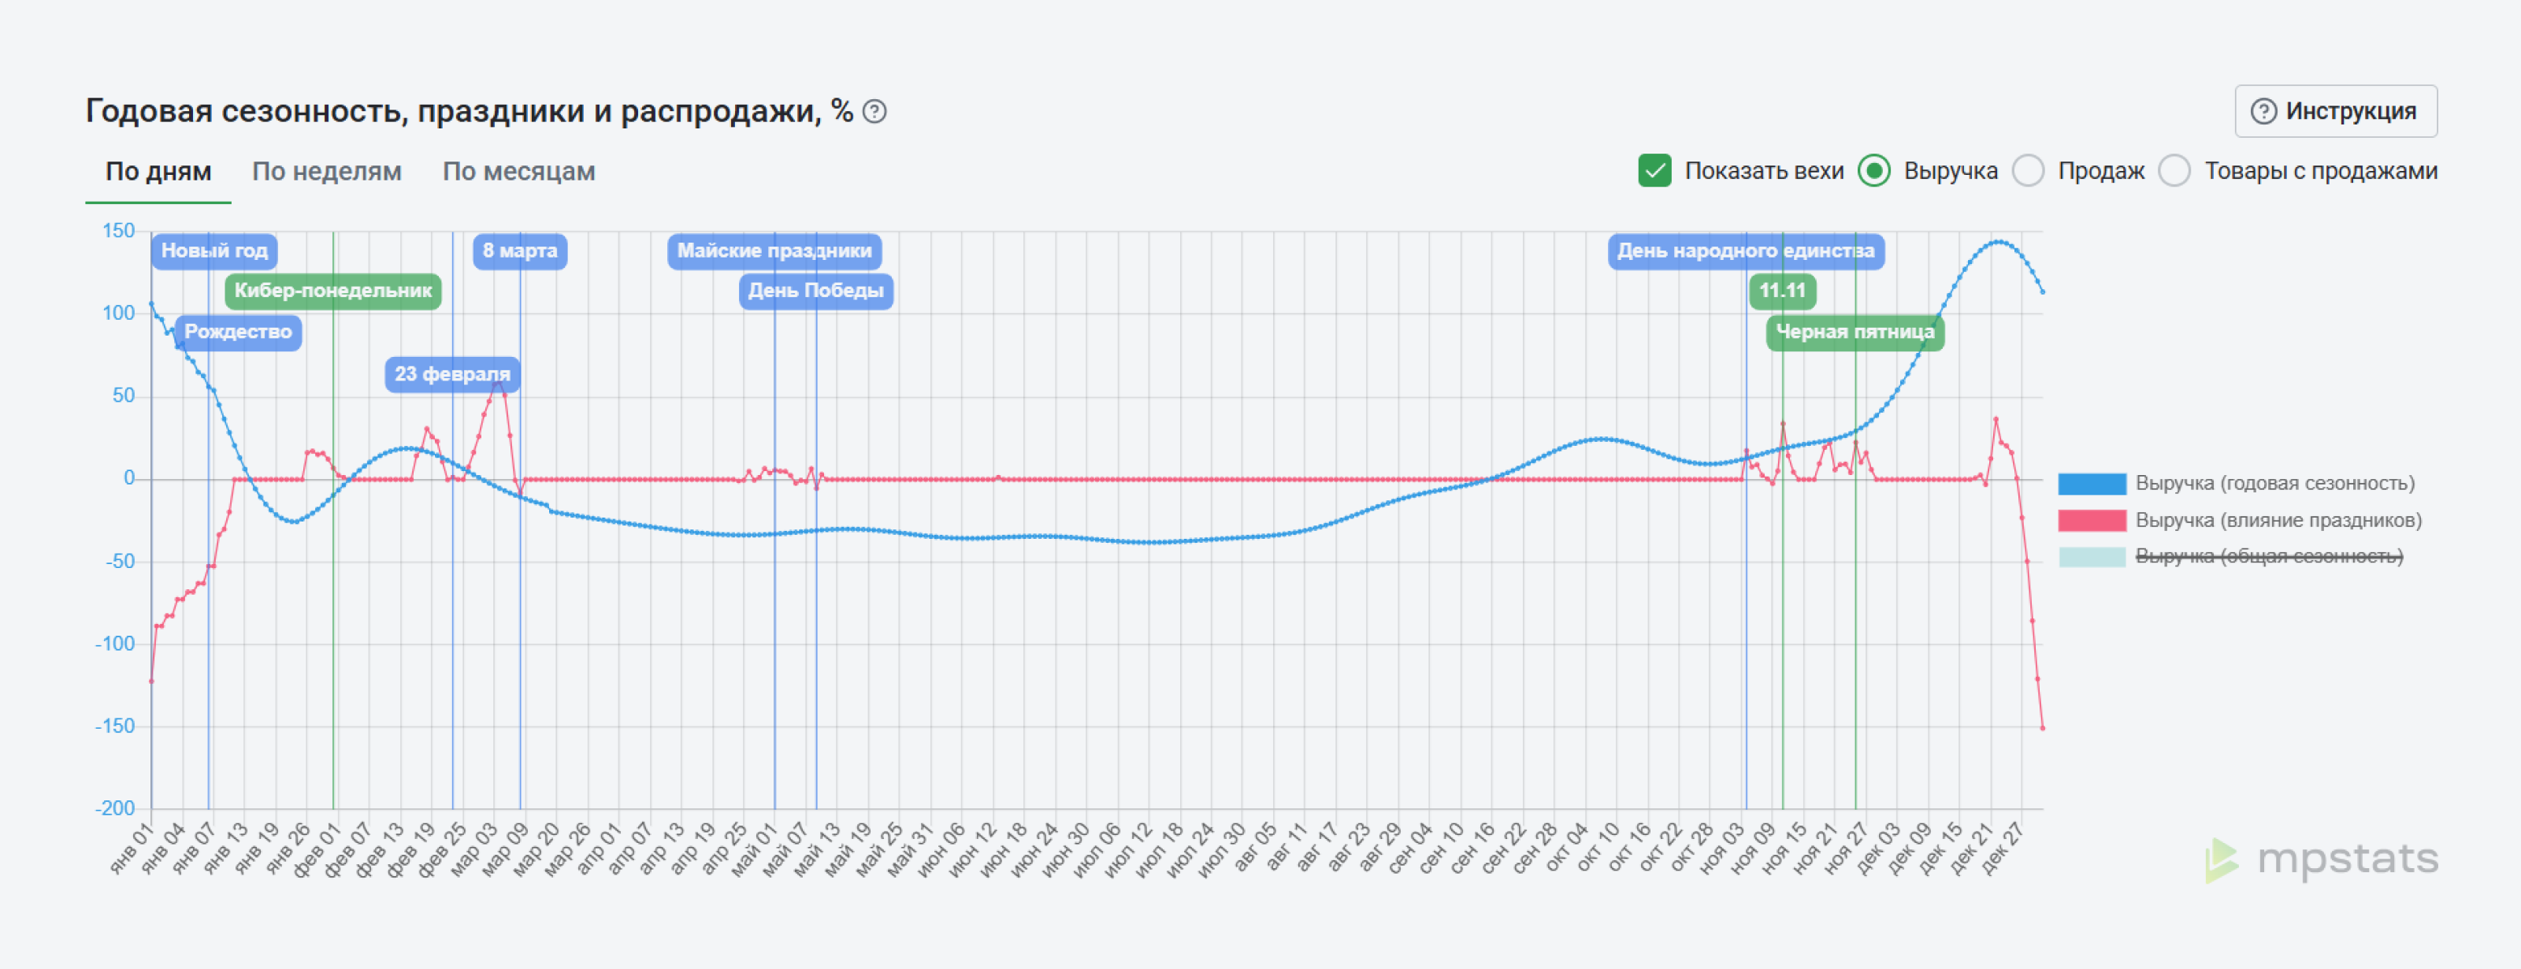Select Товары с продажами radio option
This screenshot has height=969, width=2521.
(2174, 170)
